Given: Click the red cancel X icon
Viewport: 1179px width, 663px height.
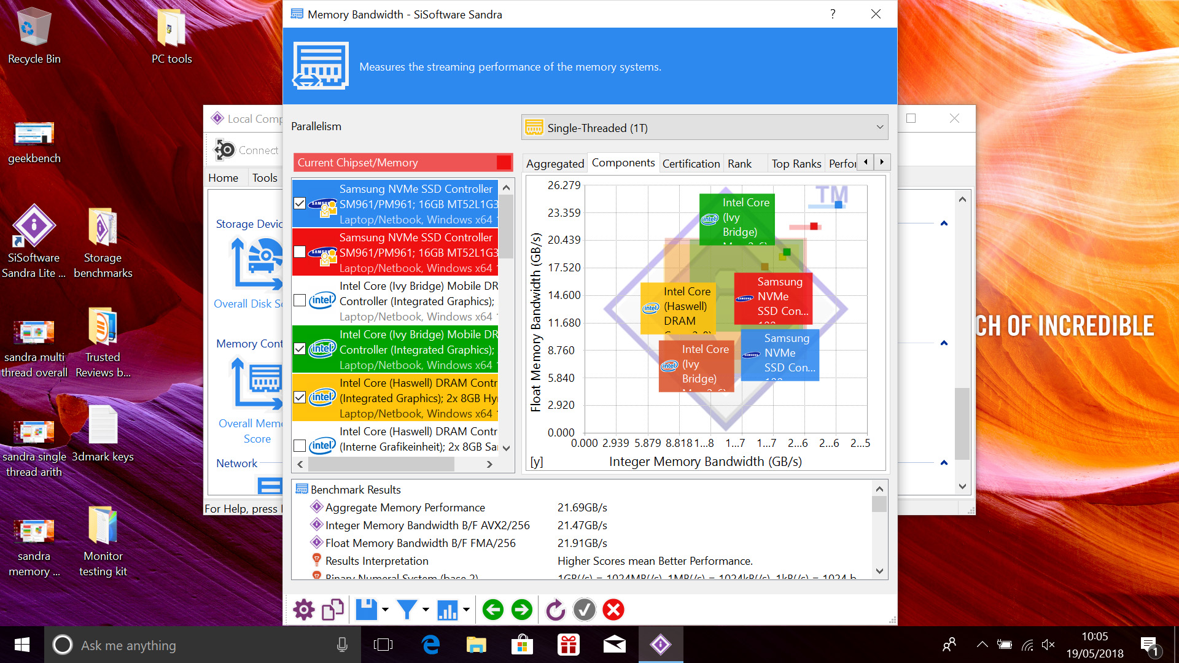Looking at the screenshot, I should point(613,610).
